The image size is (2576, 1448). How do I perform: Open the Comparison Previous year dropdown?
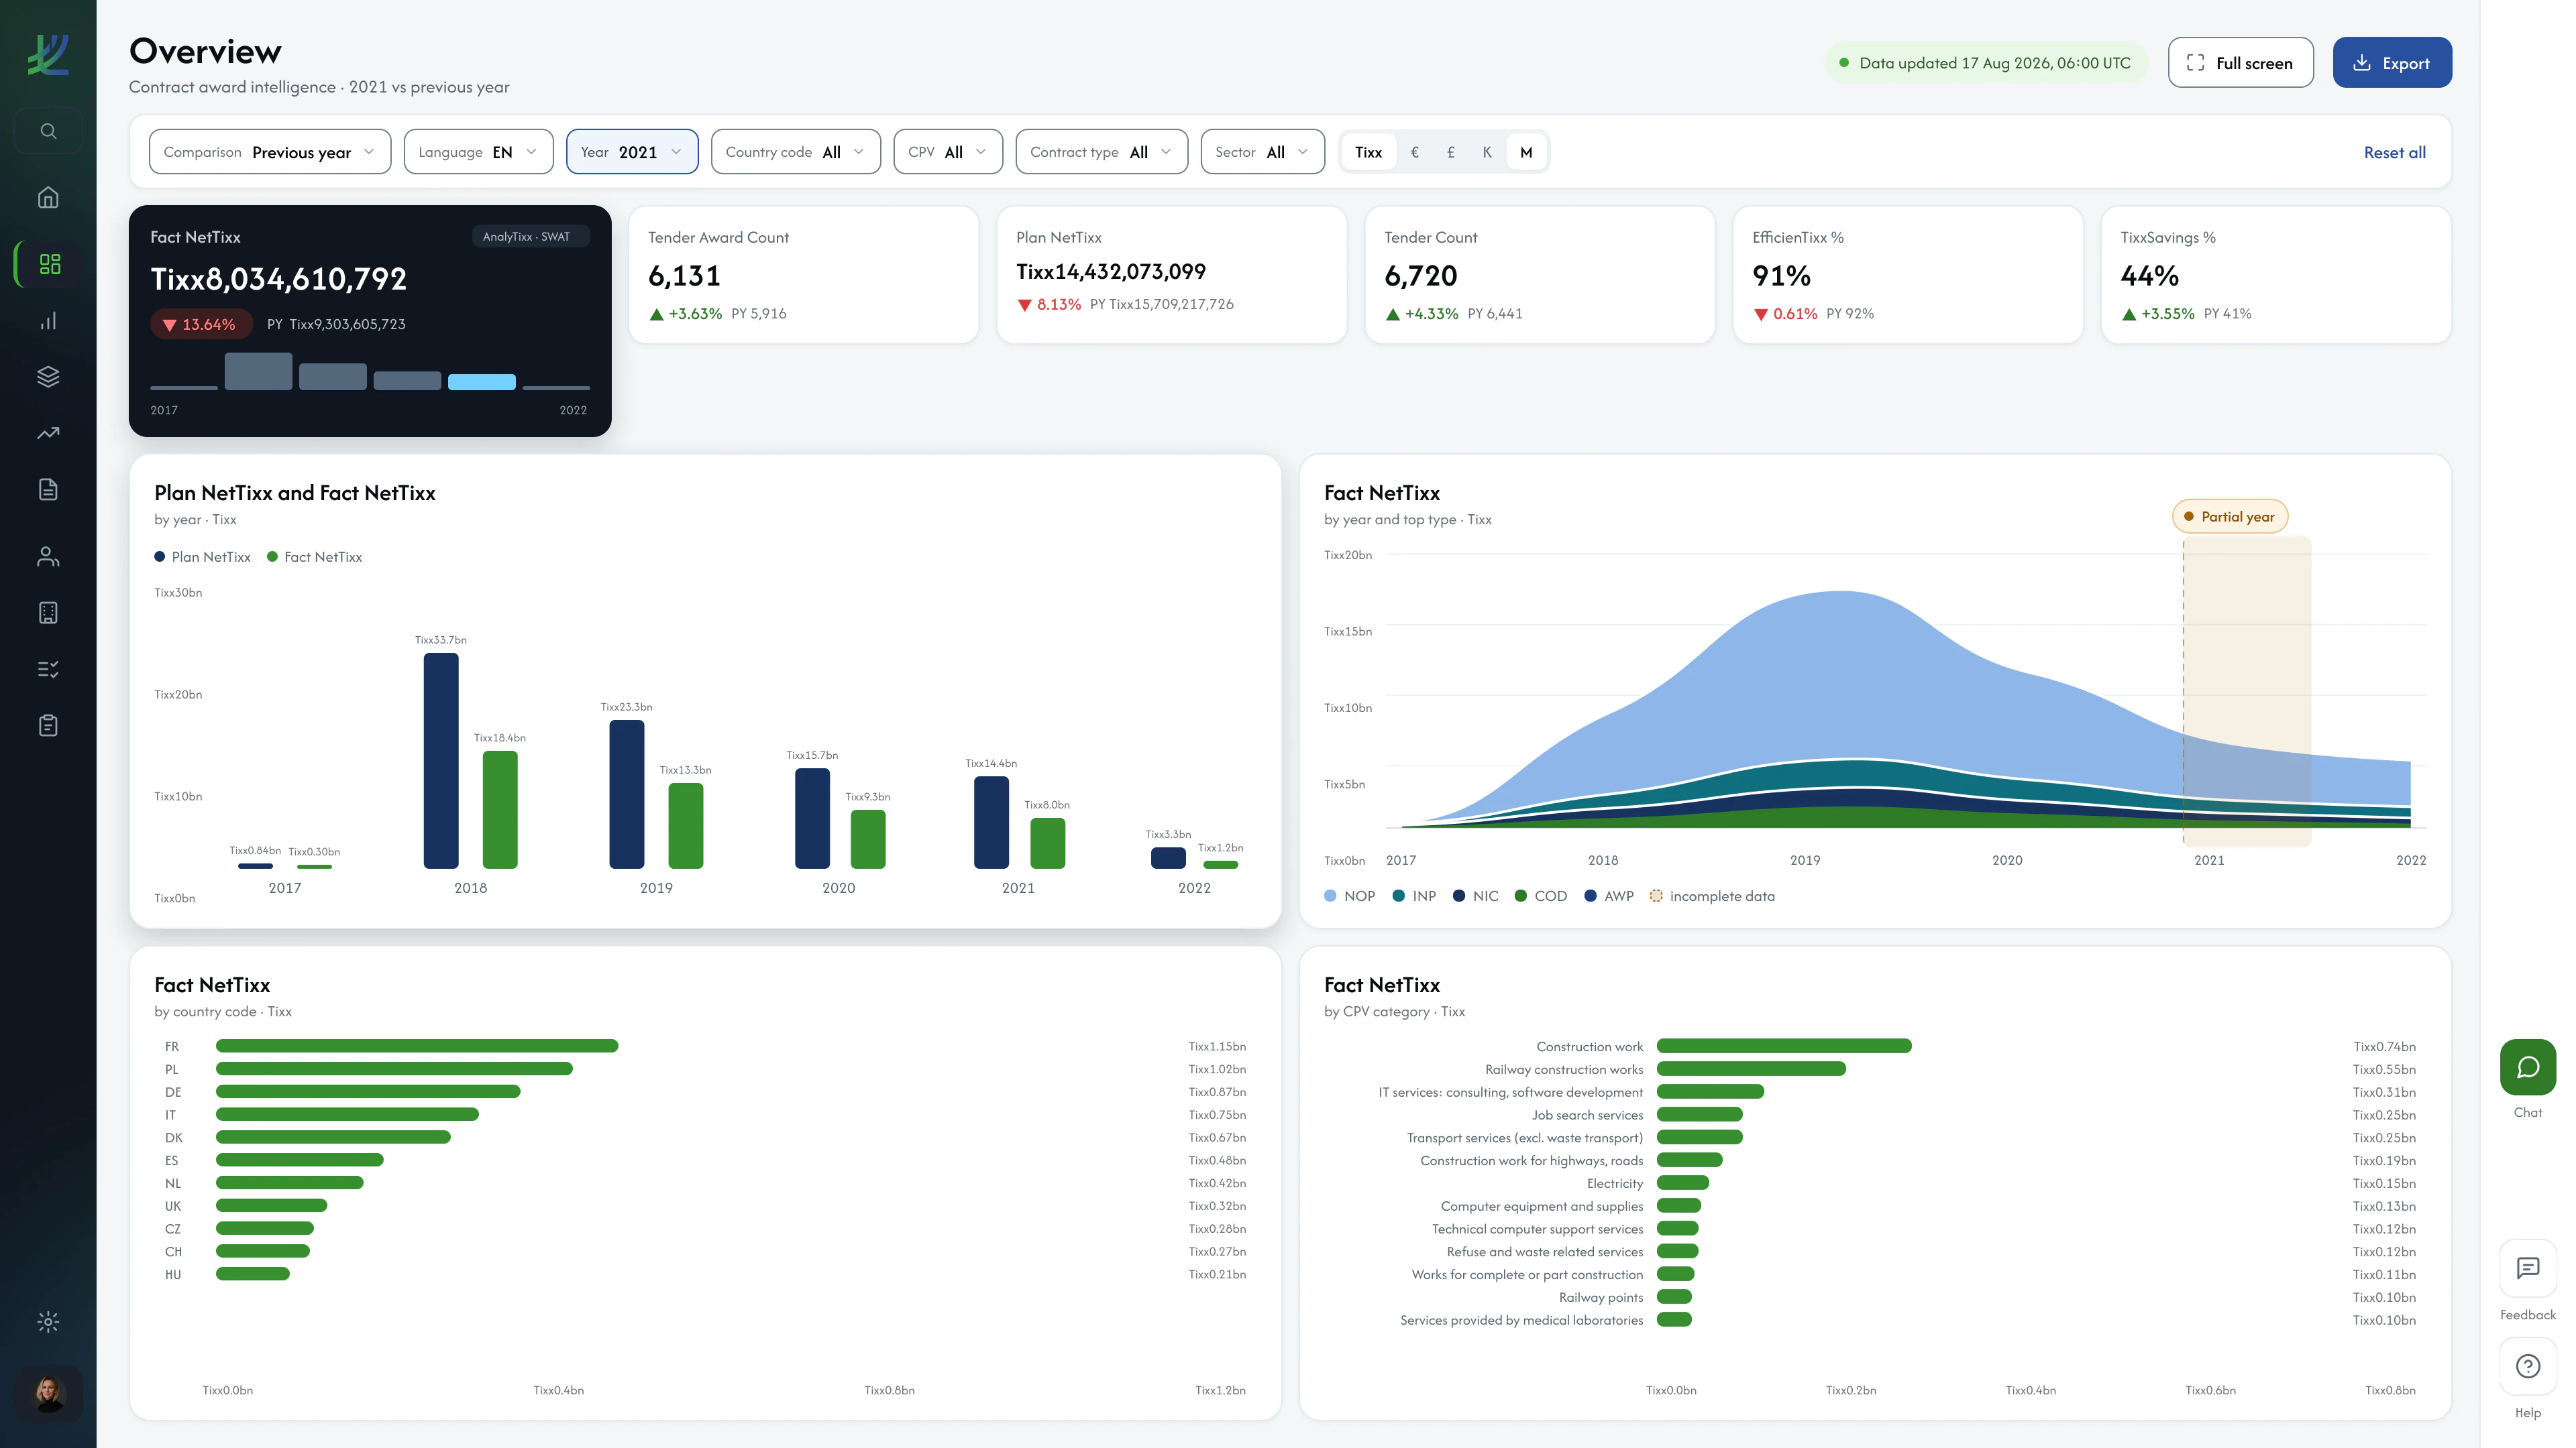point(270,152)
